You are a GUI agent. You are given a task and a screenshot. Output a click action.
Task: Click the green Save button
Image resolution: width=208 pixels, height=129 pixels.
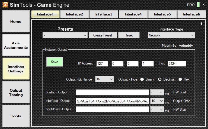54,62
